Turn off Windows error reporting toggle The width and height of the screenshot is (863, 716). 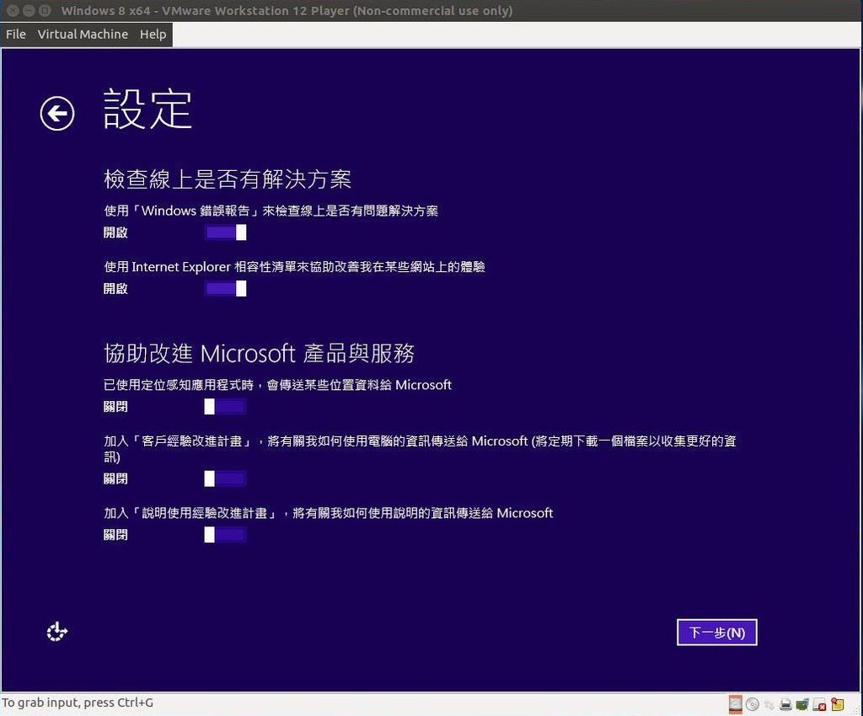click(225, 232)
